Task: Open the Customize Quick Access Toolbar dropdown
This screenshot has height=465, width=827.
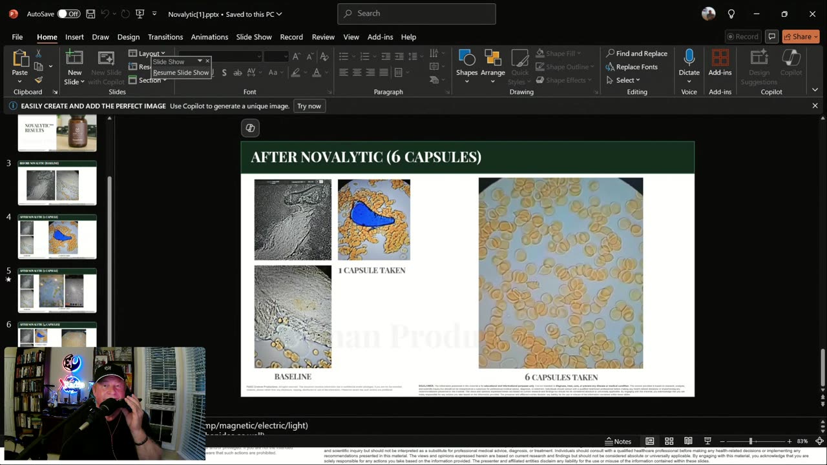Action: [154, 14]
